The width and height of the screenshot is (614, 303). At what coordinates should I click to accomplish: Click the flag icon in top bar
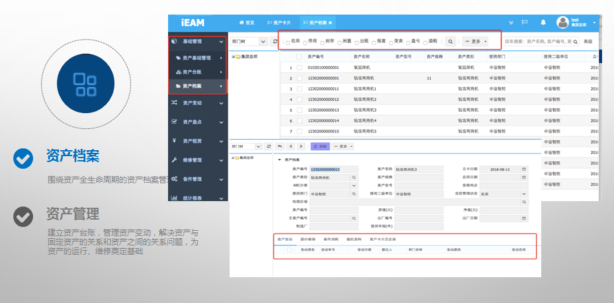point(525,22)
